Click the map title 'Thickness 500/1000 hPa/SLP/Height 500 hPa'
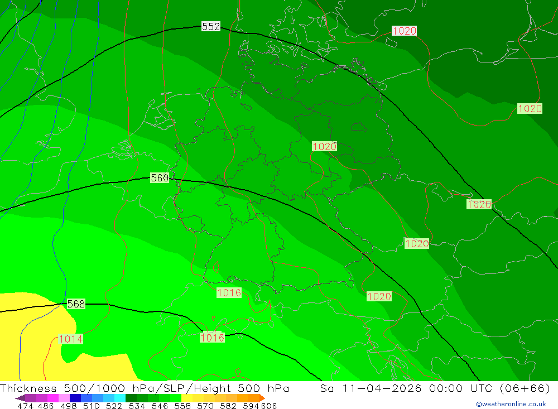The image size is (558, 409). pos(145,388)
